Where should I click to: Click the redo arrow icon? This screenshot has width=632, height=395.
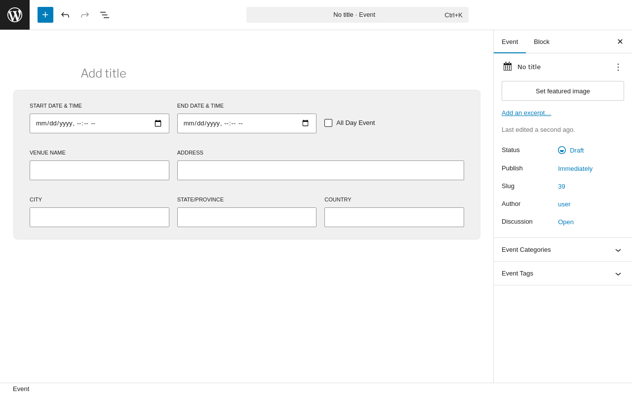coord(85,15)
